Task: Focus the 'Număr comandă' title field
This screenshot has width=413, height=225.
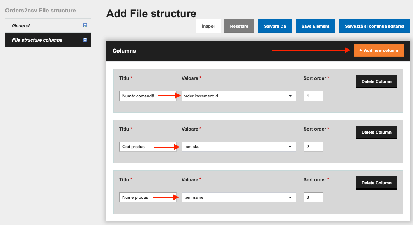Action: (x=148, y=96)
